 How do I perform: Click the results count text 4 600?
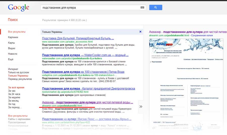[64, 20]
